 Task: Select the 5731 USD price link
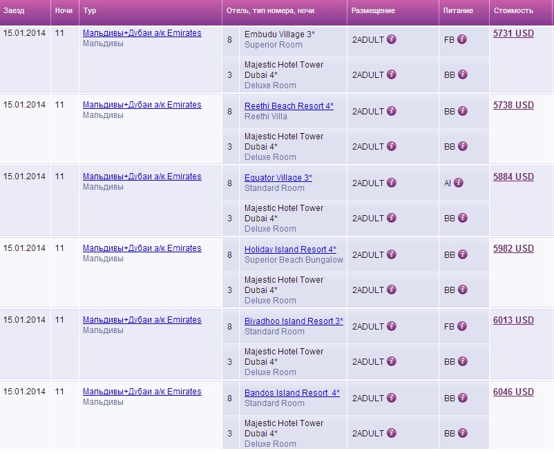click(x=513, y=33)
